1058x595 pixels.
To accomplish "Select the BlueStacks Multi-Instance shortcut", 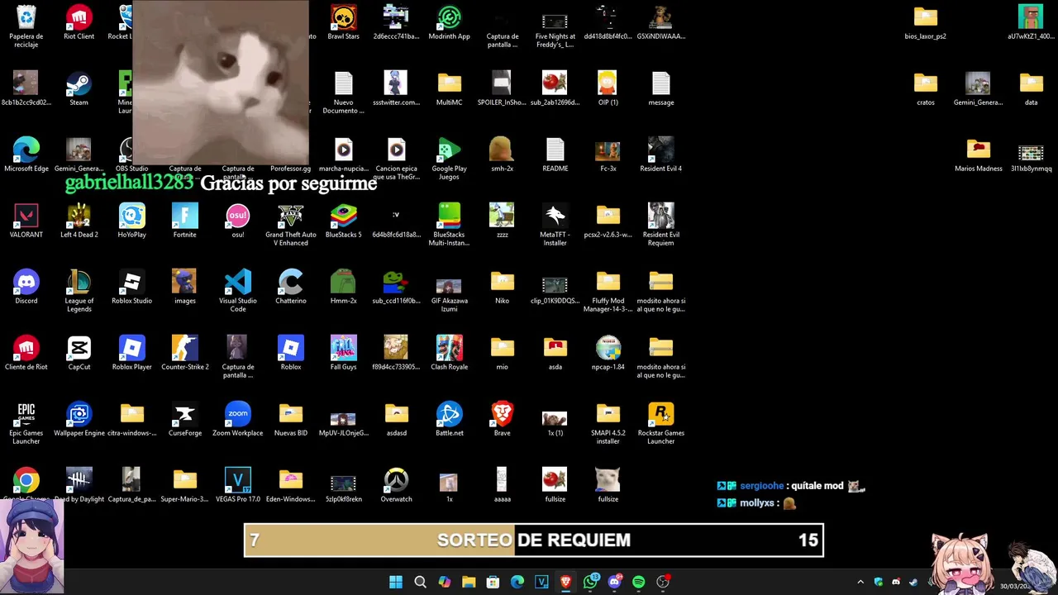I will [450, 225].
